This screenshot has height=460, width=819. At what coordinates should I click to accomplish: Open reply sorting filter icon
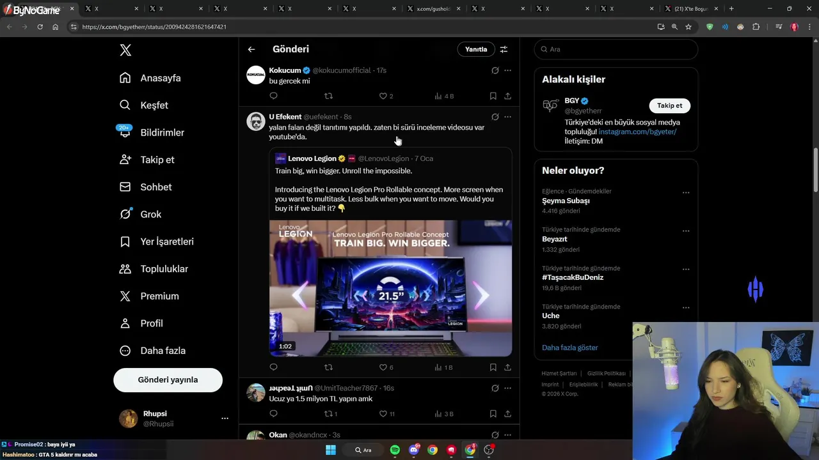[x=504, y=49]
